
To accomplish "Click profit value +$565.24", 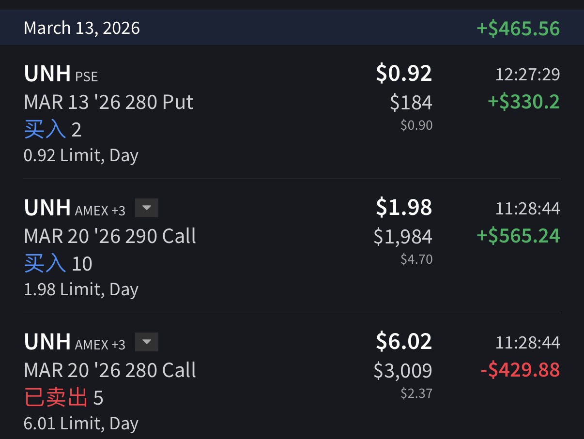I will [518, 236].
